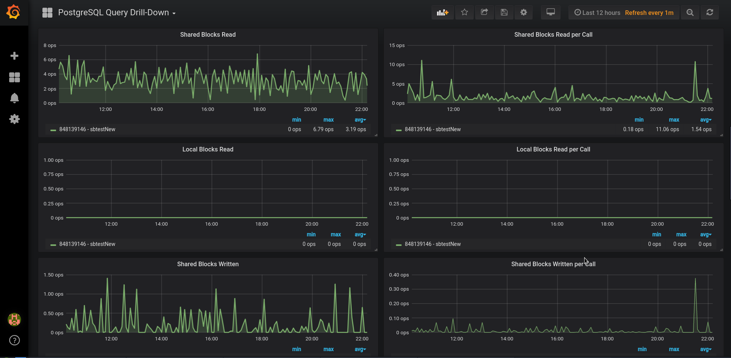Save the dashboard with disk icon

pos(504,13)
